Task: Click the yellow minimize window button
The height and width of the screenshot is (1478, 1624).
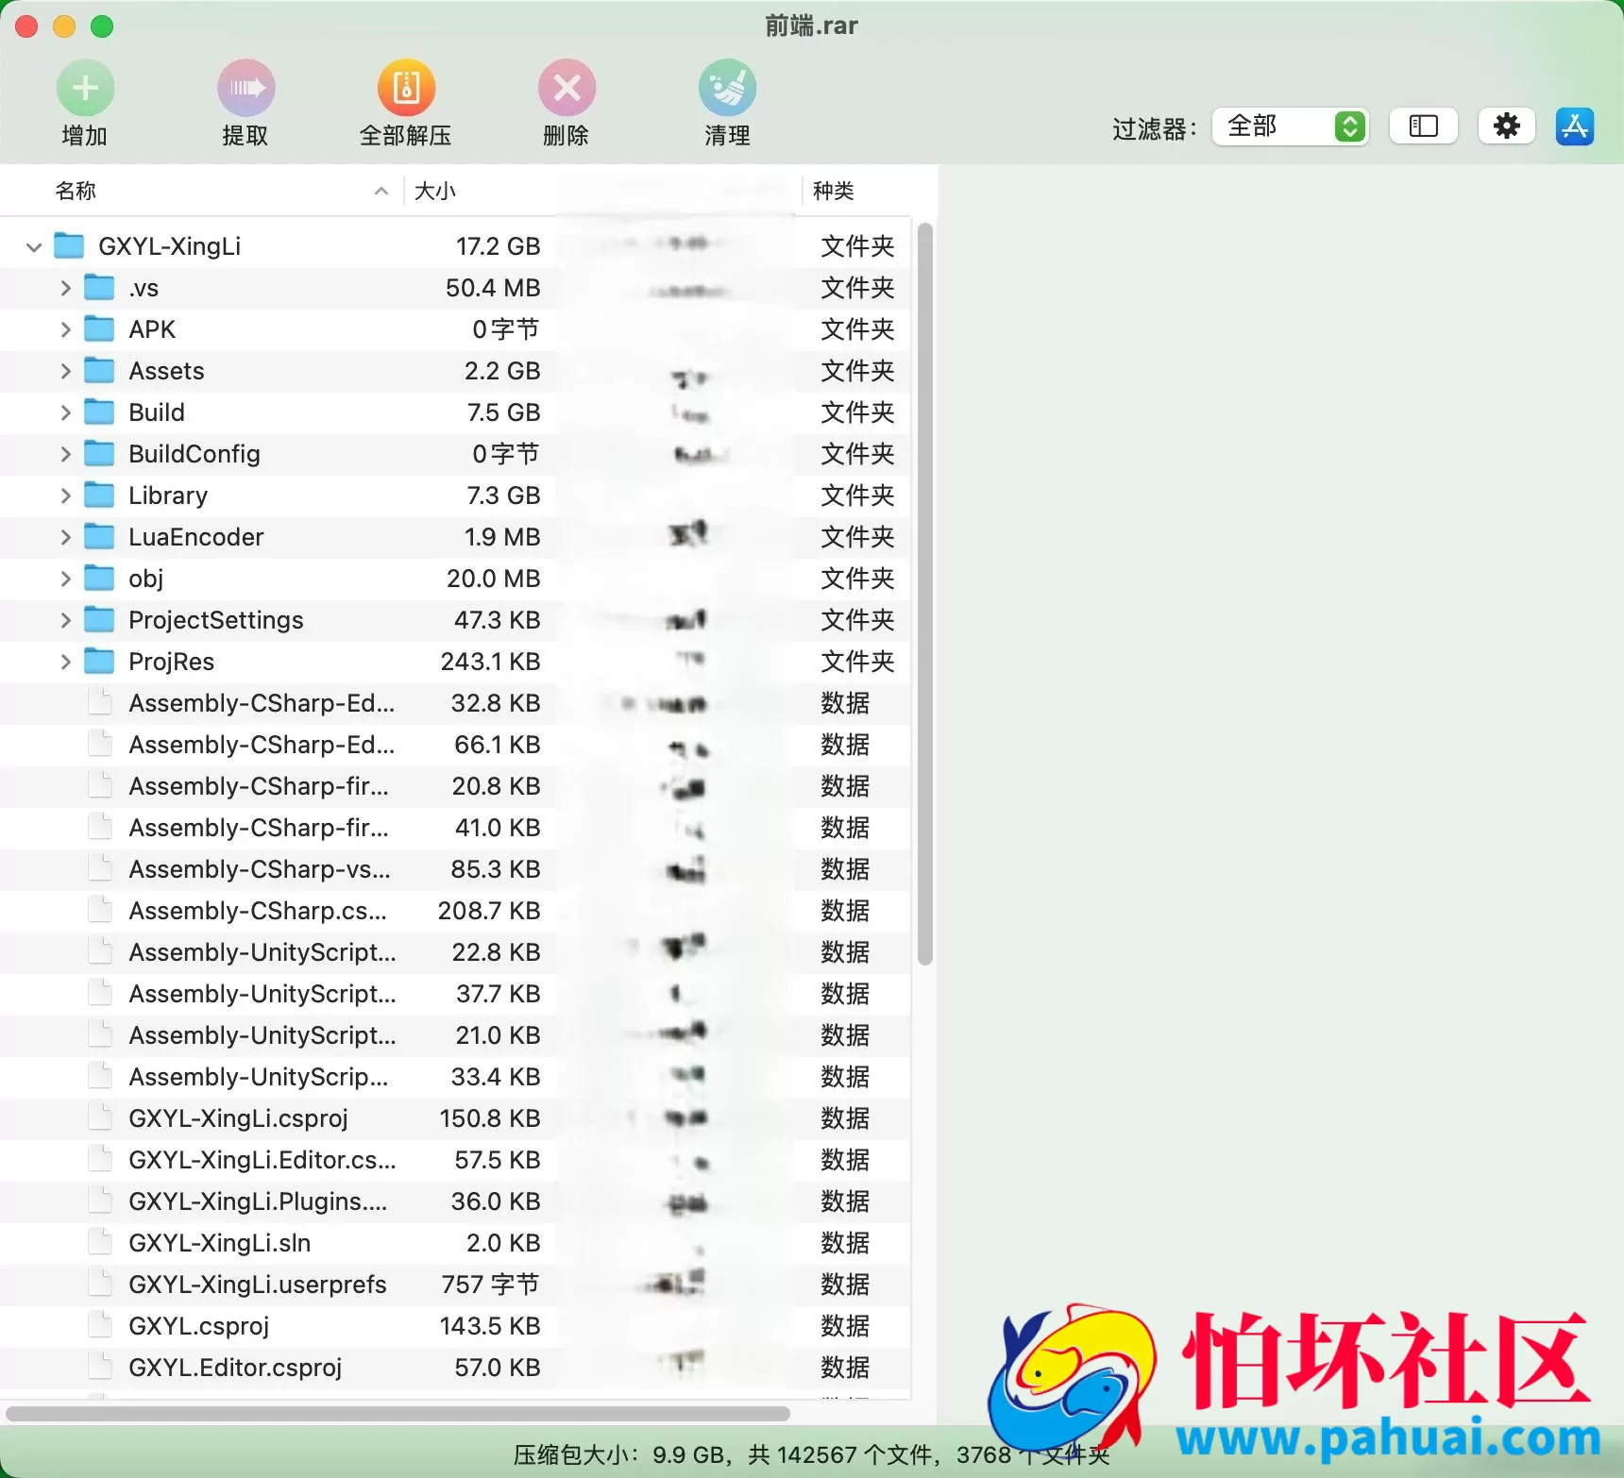Action: click(64, 26)
